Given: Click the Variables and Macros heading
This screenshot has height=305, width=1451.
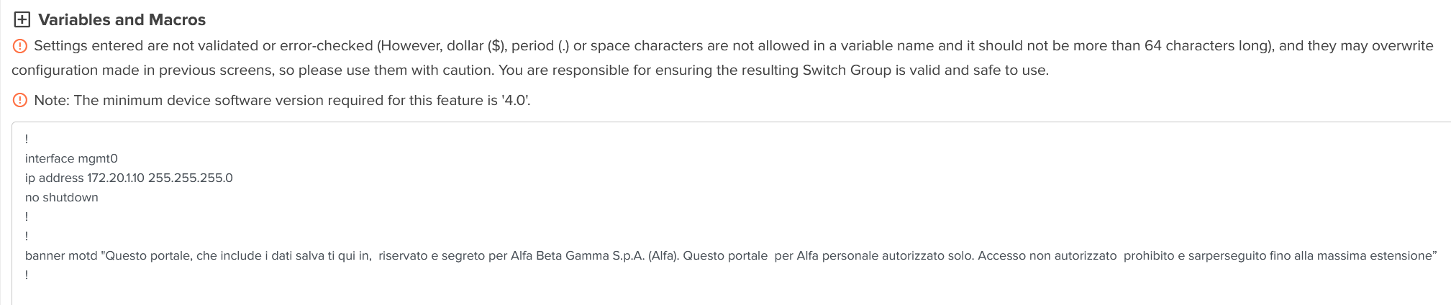Looking at the screenshot, I should (122, 20).
